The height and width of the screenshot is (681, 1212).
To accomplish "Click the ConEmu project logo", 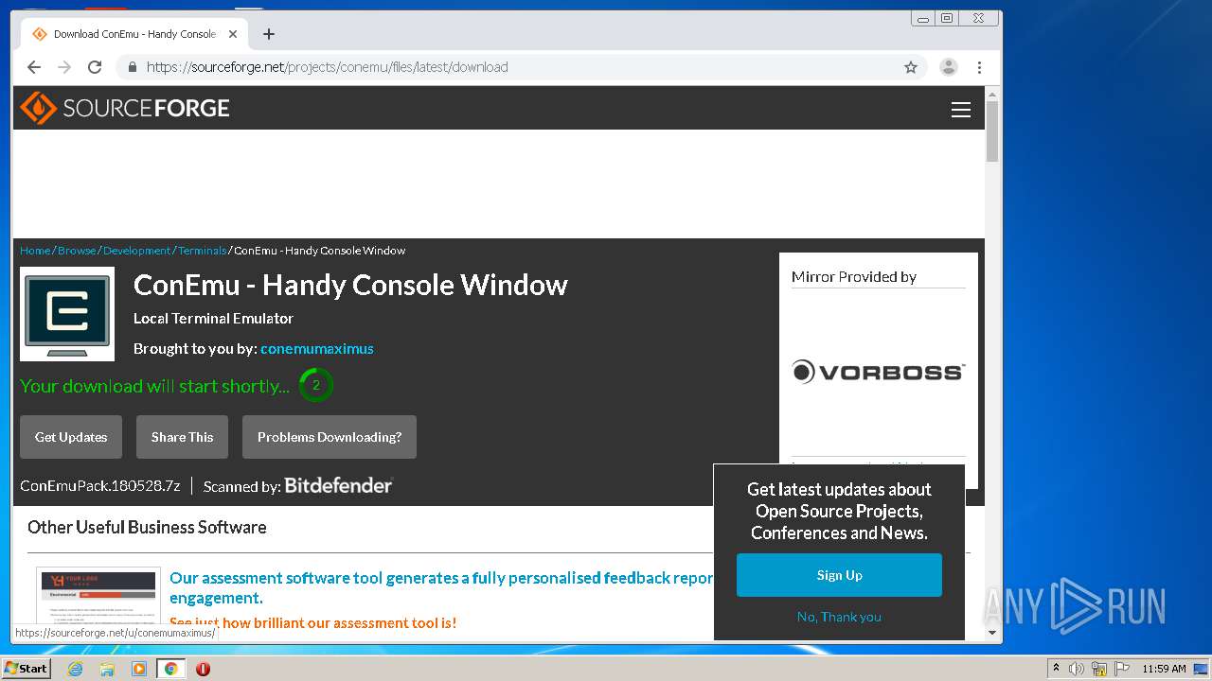I will tap(67, 314).
